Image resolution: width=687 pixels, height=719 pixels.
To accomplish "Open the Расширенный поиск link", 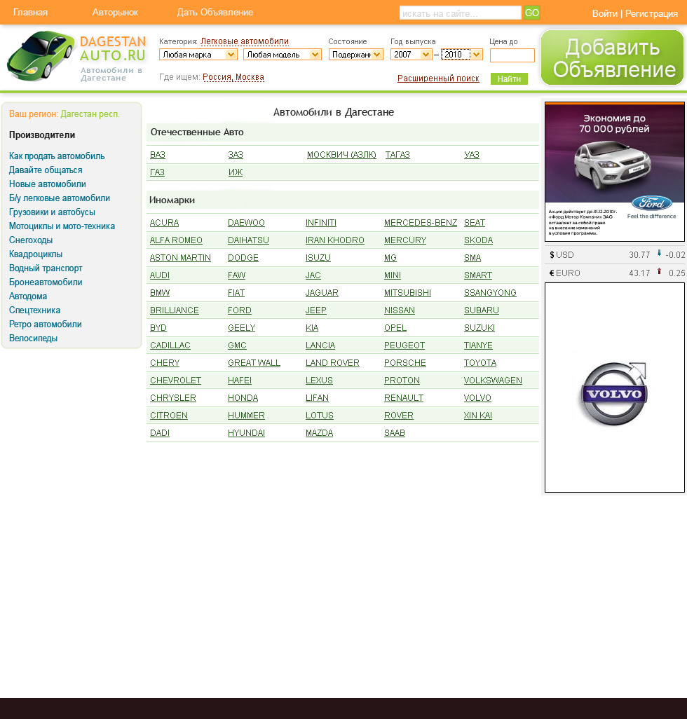I will (x=438, y=78).
